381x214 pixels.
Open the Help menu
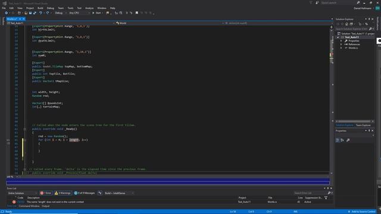[113, 8]
